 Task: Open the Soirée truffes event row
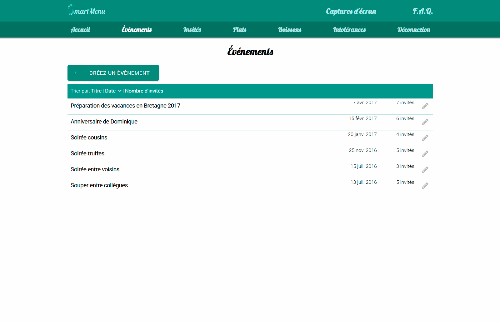click(x=87, y=153)
